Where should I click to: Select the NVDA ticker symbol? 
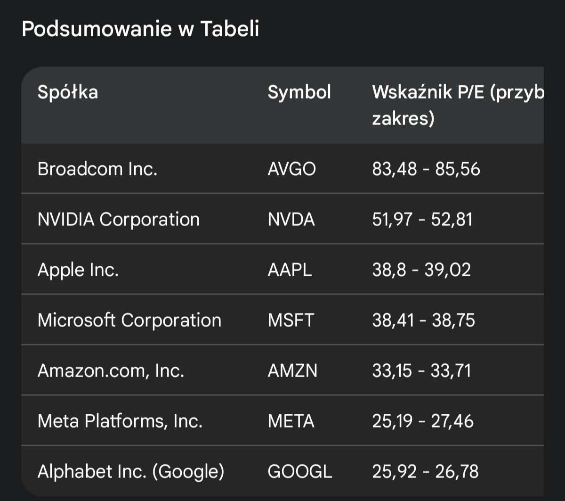click(x=291, y=219)
